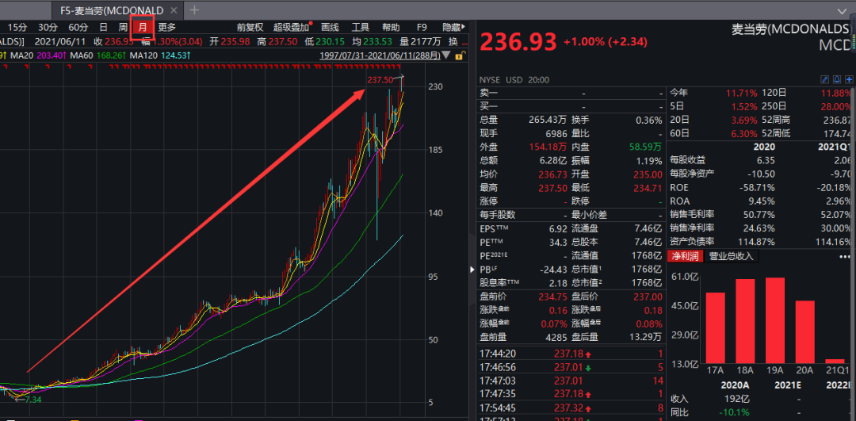Image resolution: width=856 pixels, height=421 pixels.
Task: Open date range 1997/07/31-2021/06/11 link
Action: pyautogui.click(x=380, y=55)
